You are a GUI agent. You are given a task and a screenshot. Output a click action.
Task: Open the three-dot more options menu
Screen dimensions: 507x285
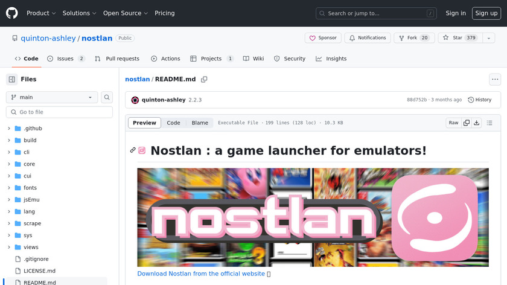tap(495, 79)
